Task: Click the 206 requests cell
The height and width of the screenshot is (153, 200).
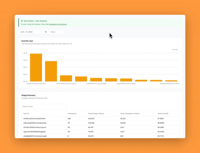Action: [69, 119]
